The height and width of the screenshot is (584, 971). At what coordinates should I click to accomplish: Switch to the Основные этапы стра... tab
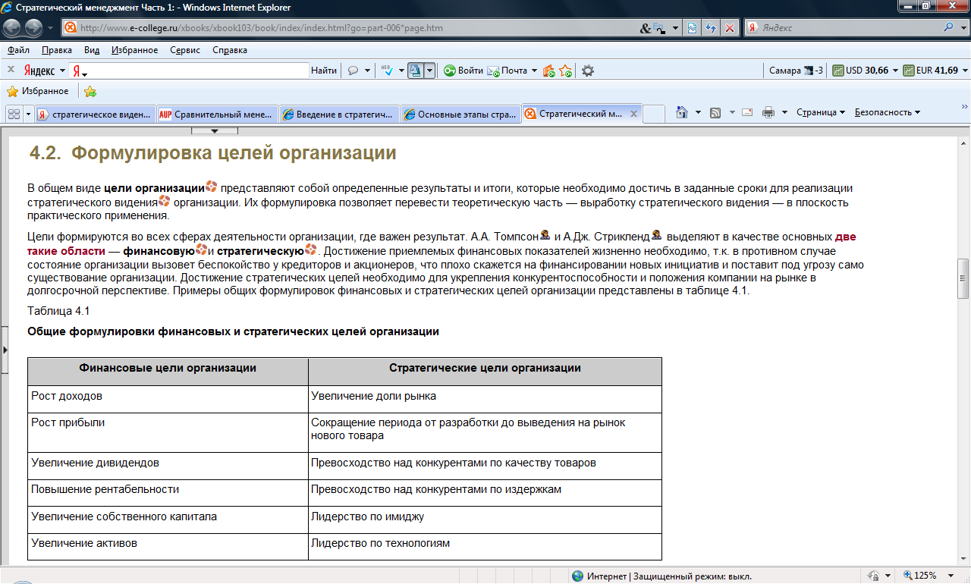(x=460, y=115)
